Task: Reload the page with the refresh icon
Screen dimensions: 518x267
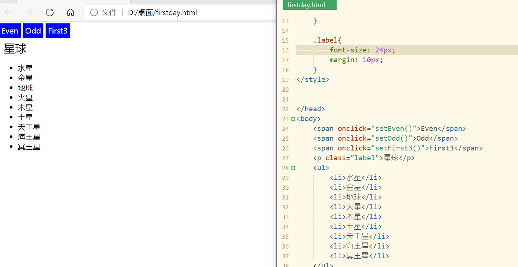Action: 50,12
